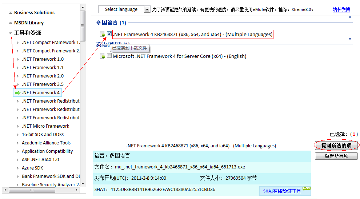Select Bank Framework SDK tree item

tap(51, 176)
